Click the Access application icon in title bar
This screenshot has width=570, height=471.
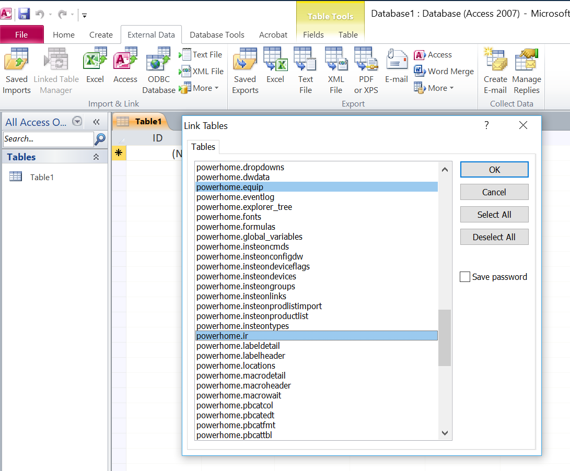click(5, 14)
